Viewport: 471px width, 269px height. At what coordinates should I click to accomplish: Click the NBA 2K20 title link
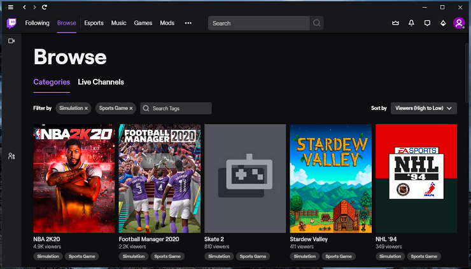coord(46,239)
